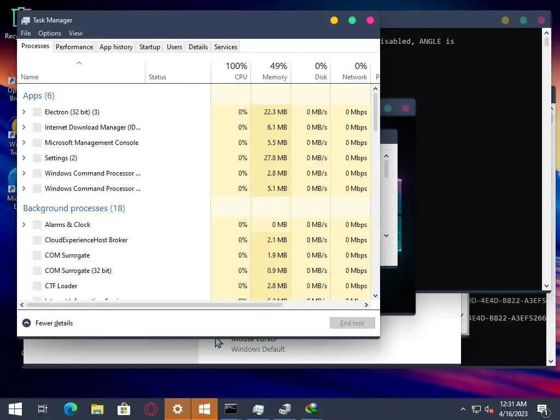This screenshot has height=420, width=560.
Task: Expand the Settings (2) process group
Action: tap(24, 158)
